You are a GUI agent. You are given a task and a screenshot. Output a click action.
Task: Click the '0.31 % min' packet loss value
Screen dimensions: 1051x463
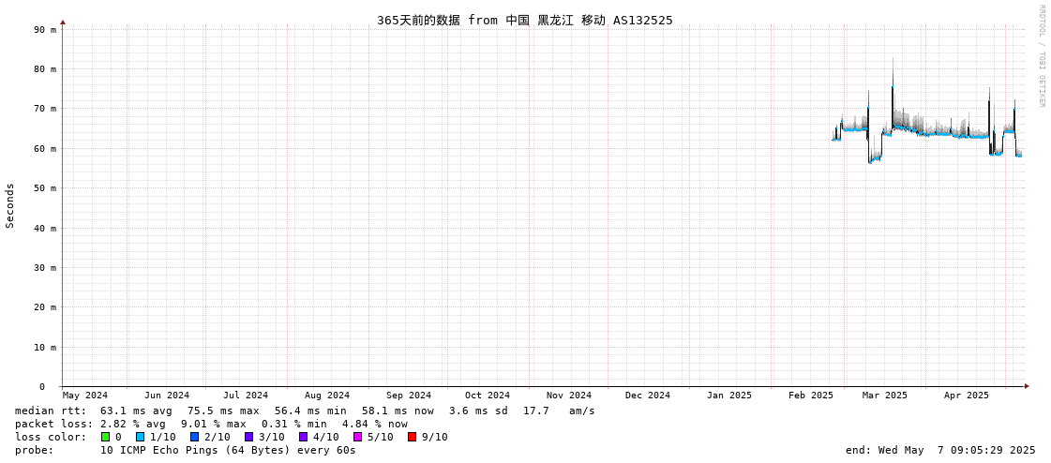[x=294, y=425]
